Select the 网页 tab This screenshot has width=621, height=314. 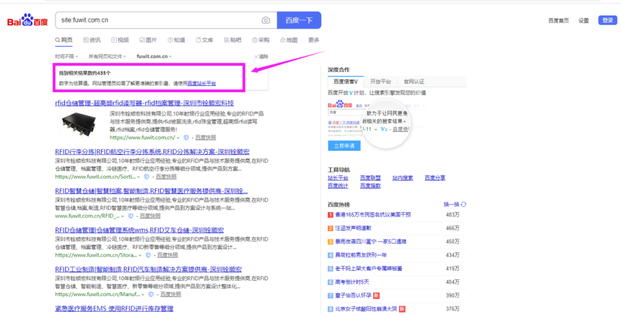click(x=64, y=40)
